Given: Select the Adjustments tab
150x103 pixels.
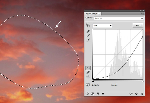Looking at the screenshot, I should coord(93,14).
